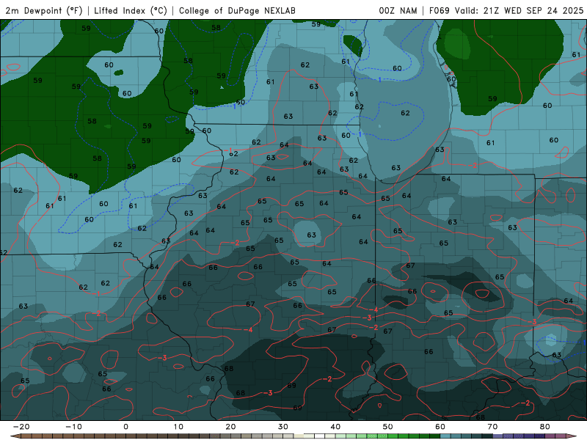Click the "40" tick label on the color scale
Image resolution: width=587 pixels, height=440 pixels.
click(335, 427)
